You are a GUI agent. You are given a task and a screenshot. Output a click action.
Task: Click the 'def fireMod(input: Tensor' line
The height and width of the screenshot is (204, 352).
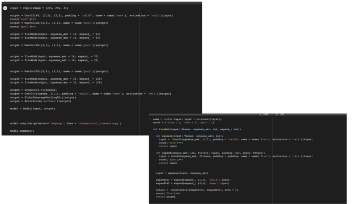coord(197,129)
